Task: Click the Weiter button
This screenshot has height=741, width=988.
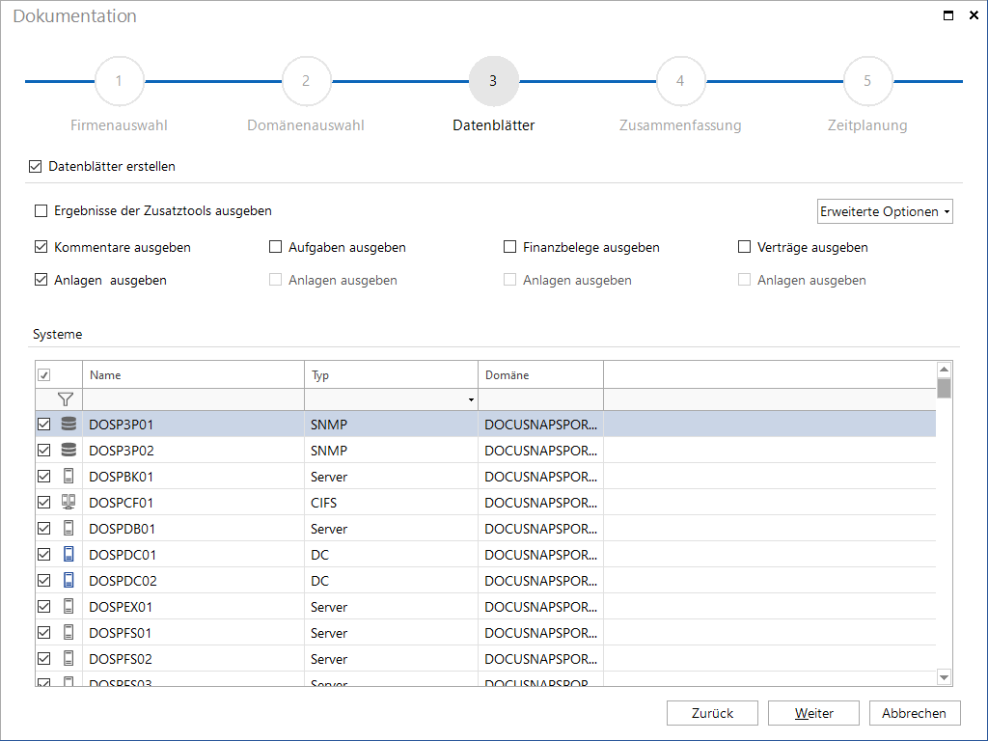Action: coord(813,713)
